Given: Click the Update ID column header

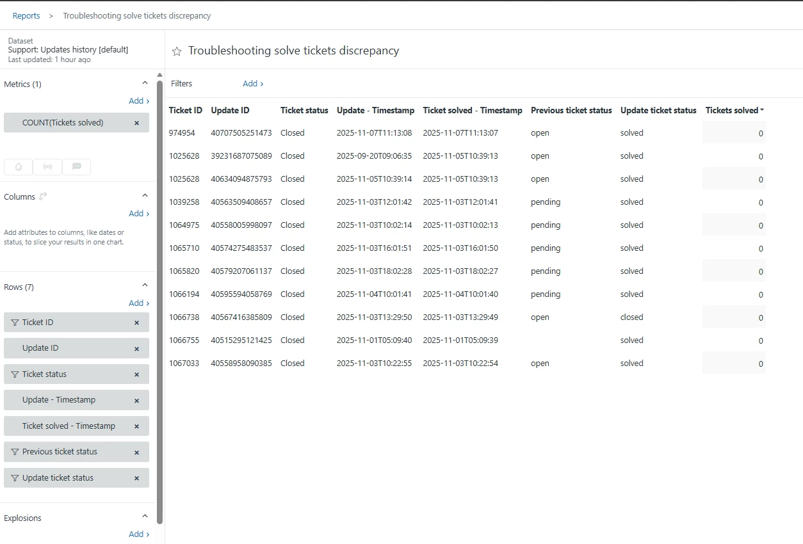Looking at the screenshot, I should coord(230,111).
